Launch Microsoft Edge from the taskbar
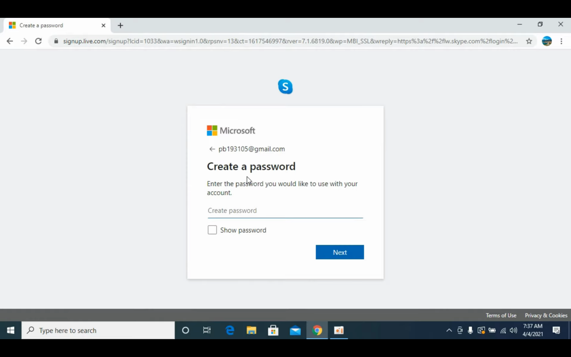Image resolution: width=571 pixels, height=357 pixels. coord(230,330)
